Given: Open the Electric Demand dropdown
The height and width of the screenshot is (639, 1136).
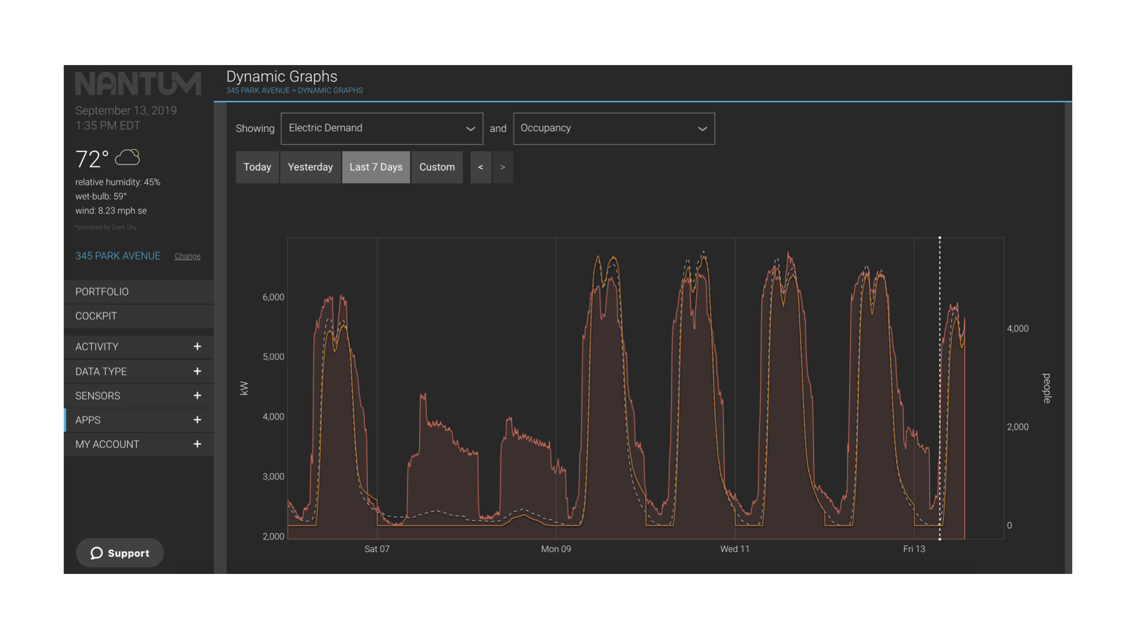Looking at the screenshot, I should coord(382,128).
